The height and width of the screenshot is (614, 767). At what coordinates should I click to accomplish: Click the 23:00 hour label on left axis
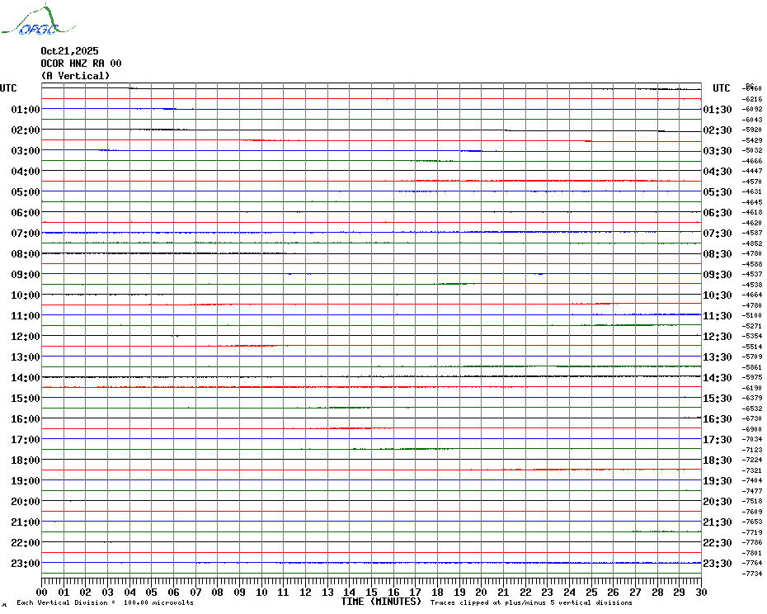click(26, 564)
